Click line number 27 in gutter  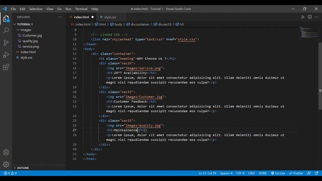[74, 130]
